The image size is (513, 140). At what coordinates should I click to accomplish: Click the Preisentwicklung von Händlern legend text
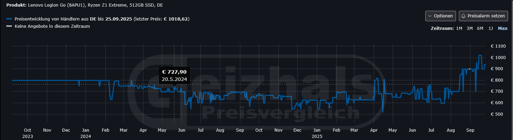pos(102,19)
